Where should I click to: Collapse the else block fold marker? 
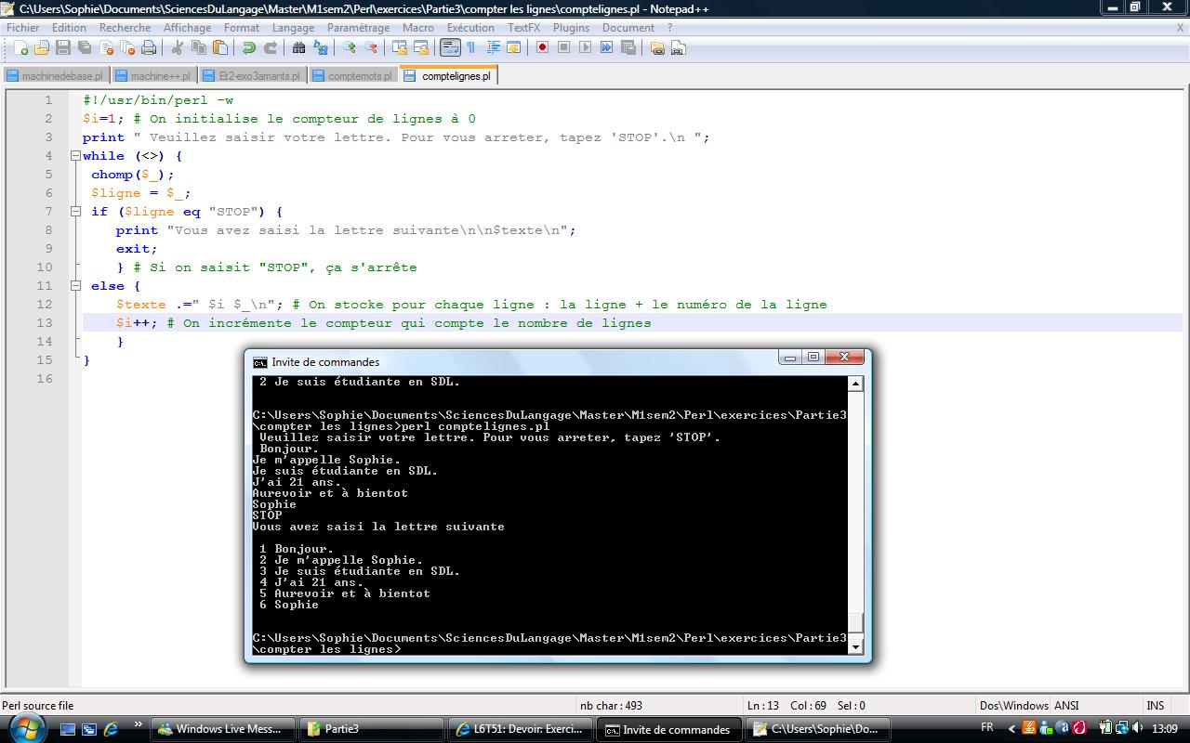coord(76,286)
